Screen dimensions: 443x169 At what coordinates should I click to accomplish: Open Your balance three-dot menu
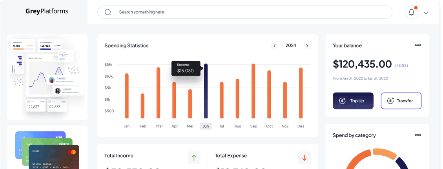pyautogui.click(x=418, y=45)
